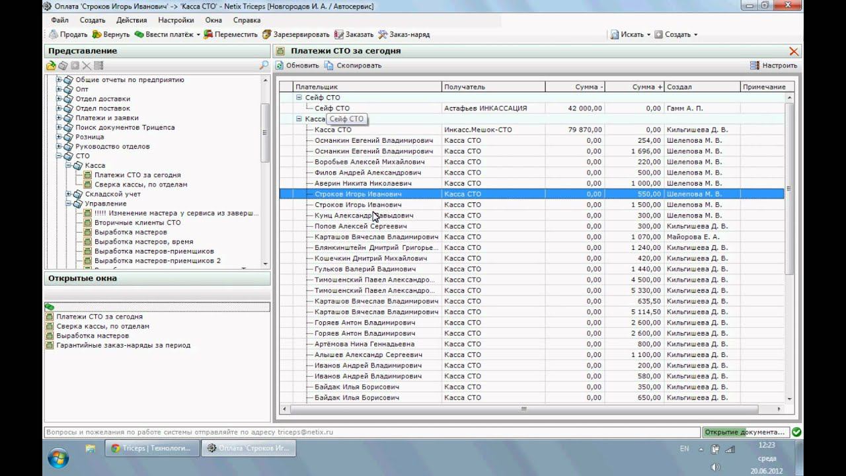Select the Артёмова Нина Геннадьевна payment row
This screenshot has height=476, width=846.
point(531,344)
